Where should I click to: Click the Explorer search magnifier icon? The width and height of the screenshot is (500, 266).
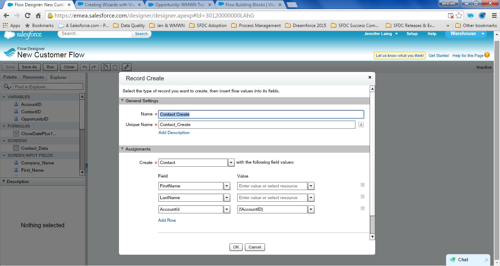click(7, 87)
